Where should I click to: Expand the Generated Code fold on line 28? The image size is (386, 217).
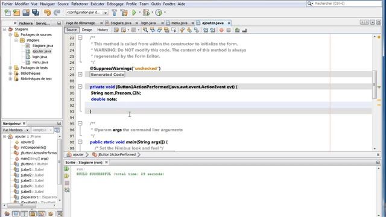[80, 74]
